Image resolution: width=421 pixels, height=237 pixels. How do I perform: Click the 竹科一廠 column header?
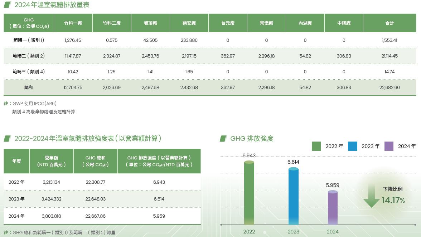pyautogui.click(x=73, y=23)
